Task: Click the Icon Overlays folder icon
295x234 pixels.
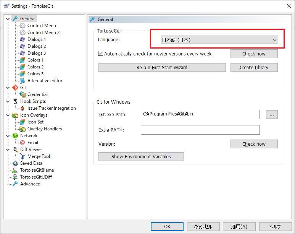Action: 15,115
